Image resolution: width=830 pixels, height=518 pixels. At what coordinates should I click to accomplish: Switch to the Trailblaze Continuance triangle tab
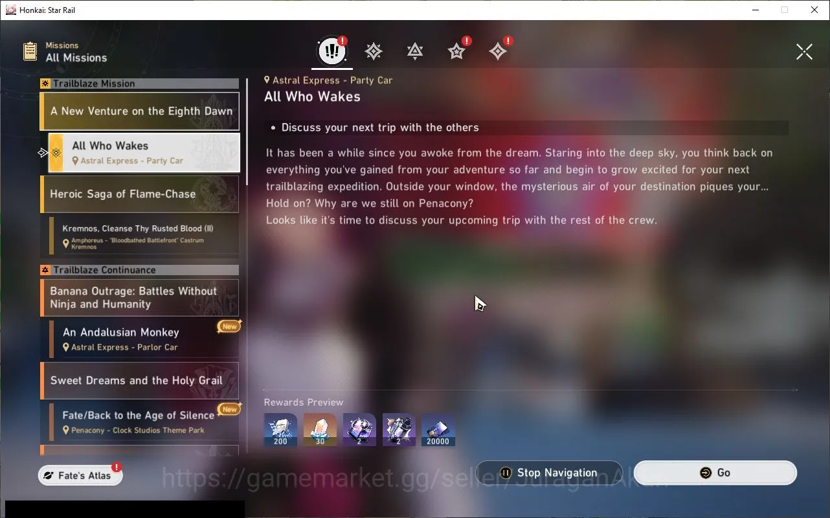click(415, 52)
